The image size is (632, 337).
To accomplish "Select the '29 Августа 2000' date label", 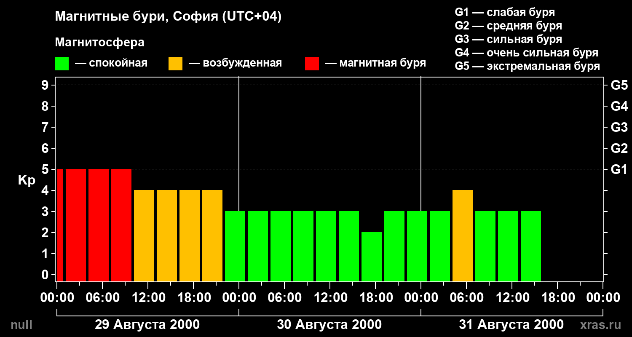I will click(147, 325).
